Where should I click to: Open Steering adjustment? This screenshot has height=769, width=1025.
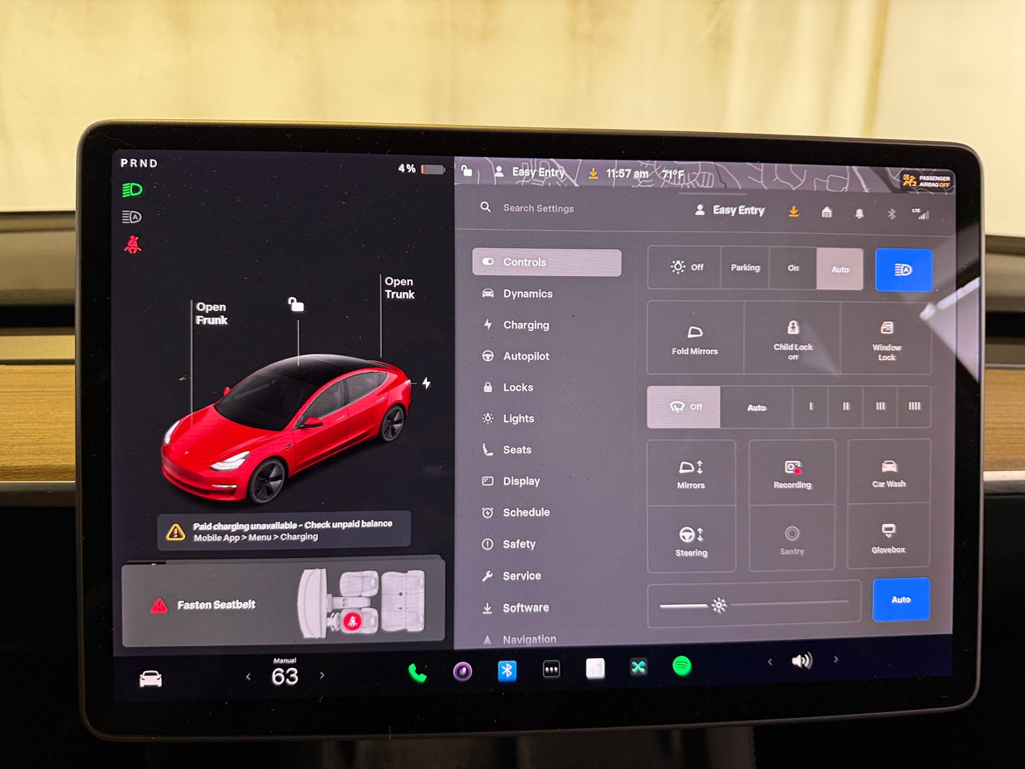(691, 540)
